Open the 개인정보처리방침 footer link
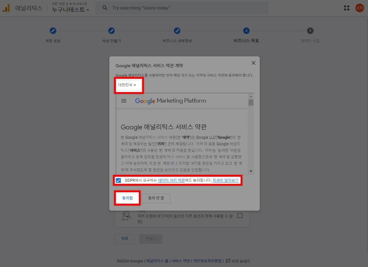 207,261
